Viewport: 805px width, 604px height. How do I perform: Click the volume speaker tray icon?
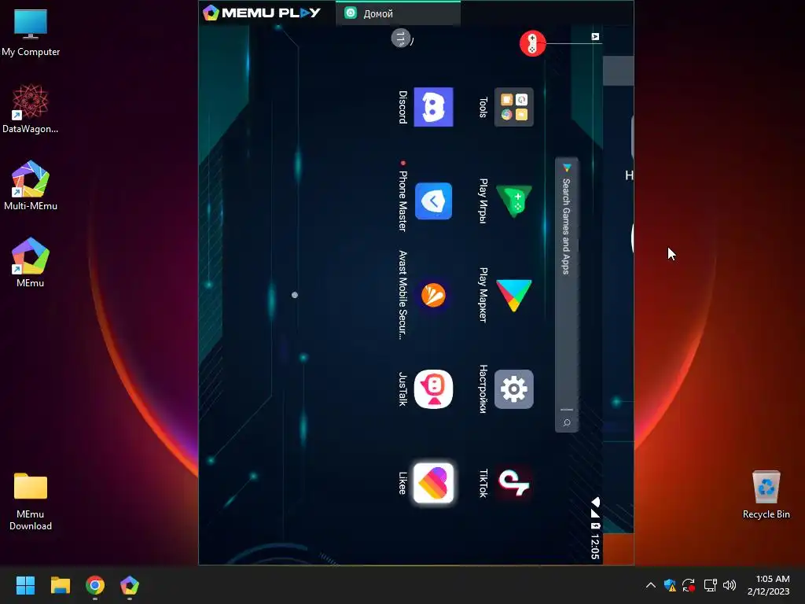click(729, 585)
